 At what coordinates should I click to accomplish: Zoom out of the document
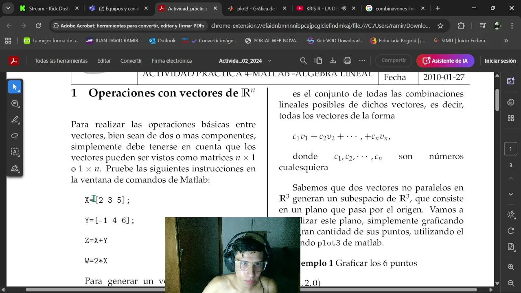(511, 283)
